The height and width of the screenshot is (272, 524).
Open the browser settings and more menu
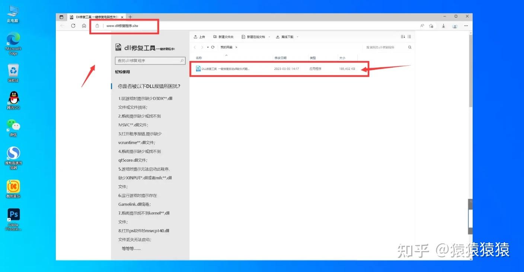tap(466, 26)
